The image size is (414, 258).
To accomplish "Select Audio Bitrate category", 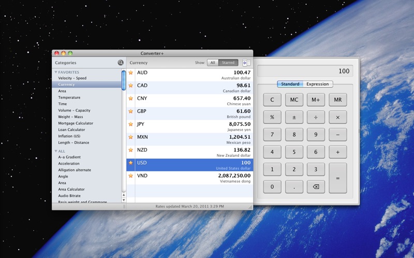I will pyautogui.click(x=69, y=196).
